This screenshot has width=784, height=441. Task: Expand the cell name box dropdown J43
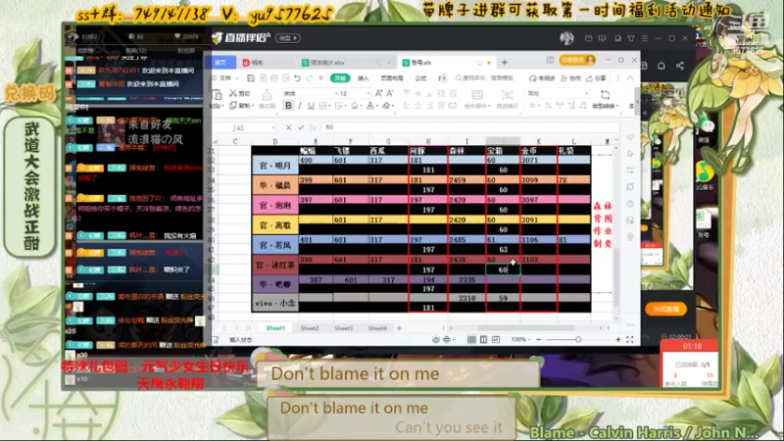pos(272,127)
